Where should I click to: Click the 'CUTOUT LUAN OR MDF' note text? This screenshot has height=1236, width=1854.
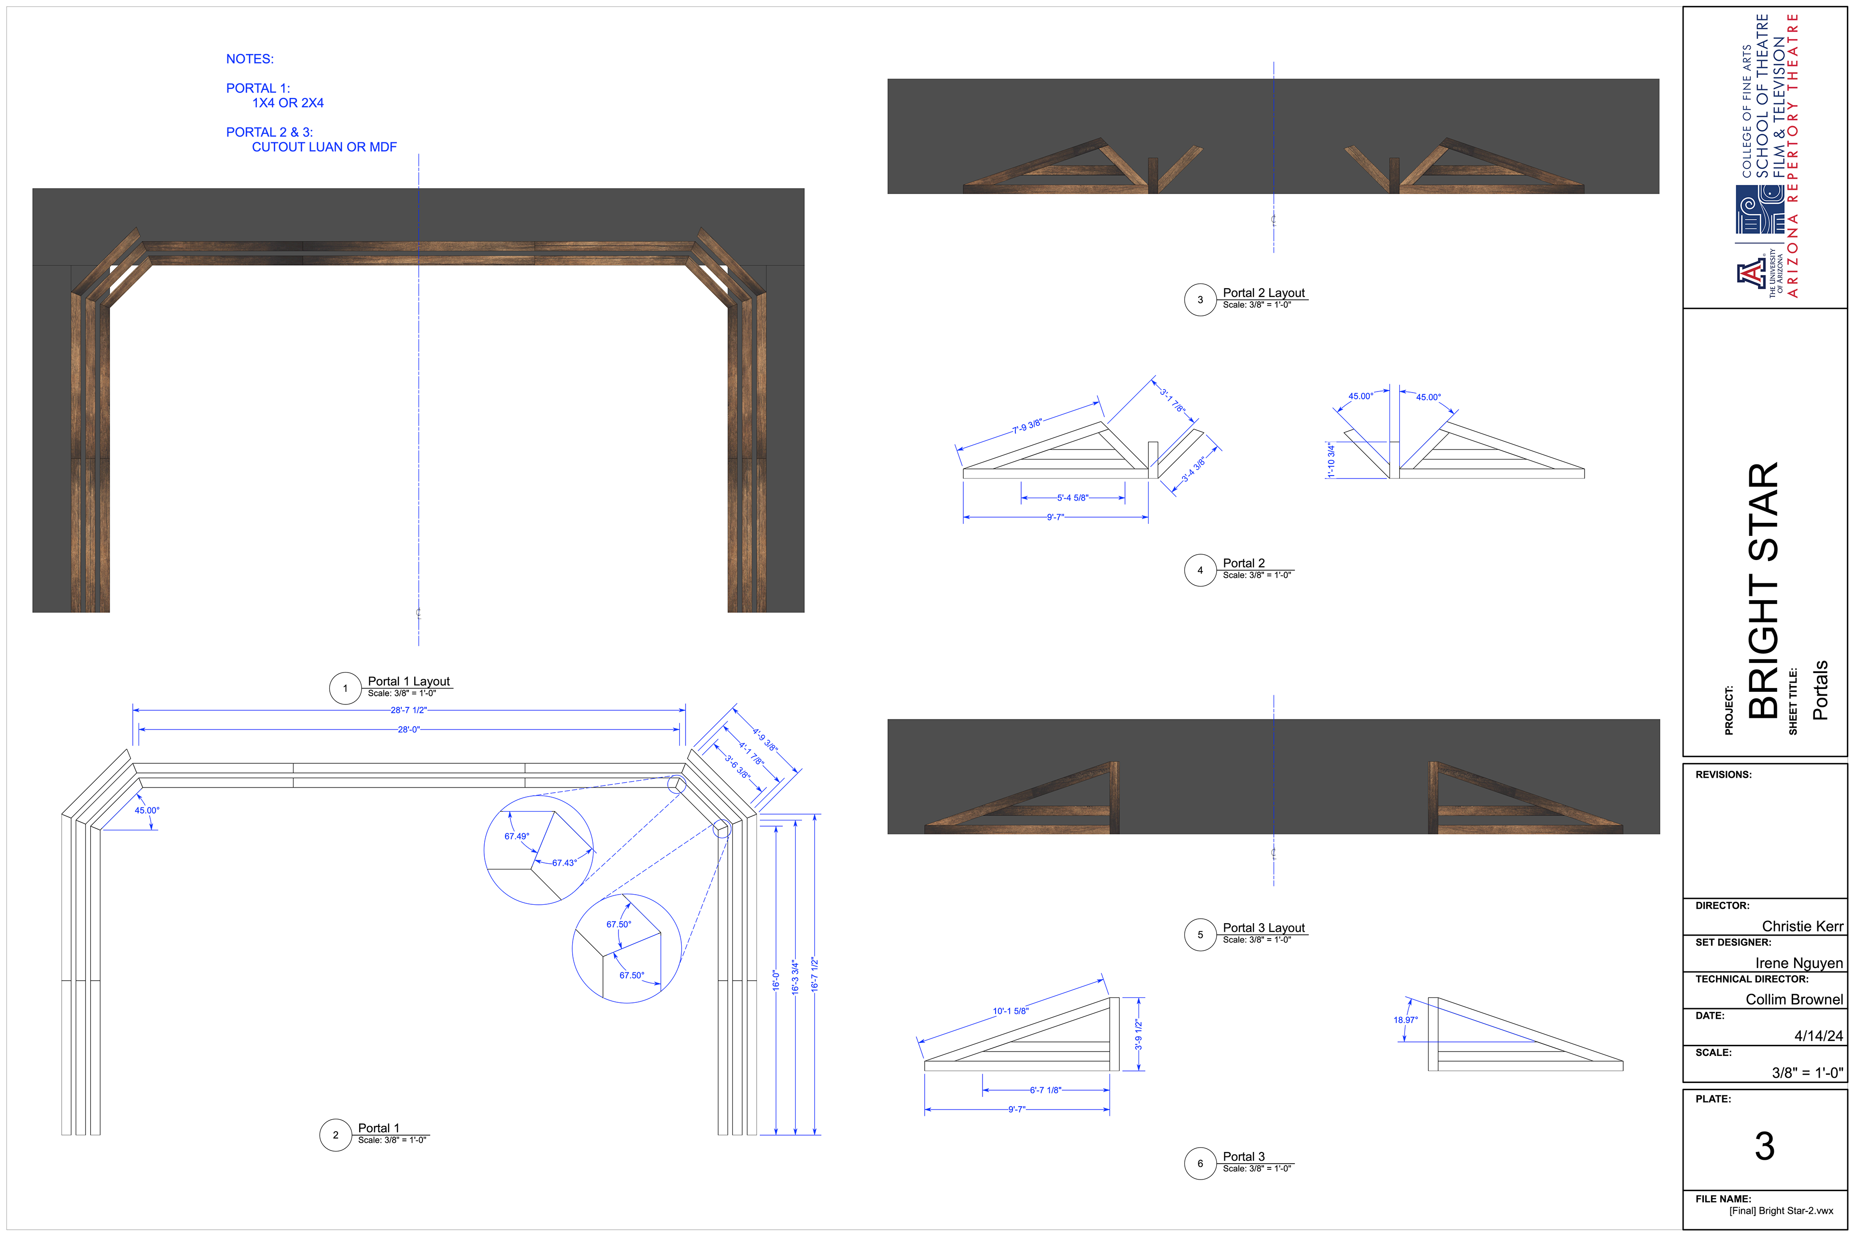tap(324, 147)
